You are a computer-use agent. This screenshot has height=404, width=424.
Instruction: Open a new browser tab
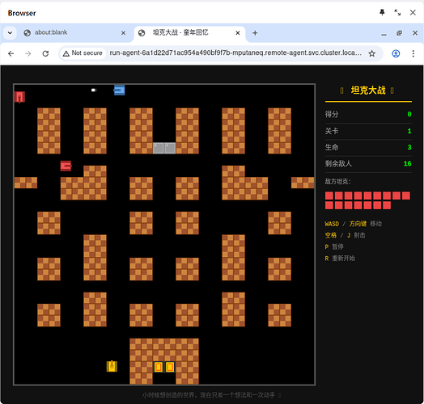[255, 33]
